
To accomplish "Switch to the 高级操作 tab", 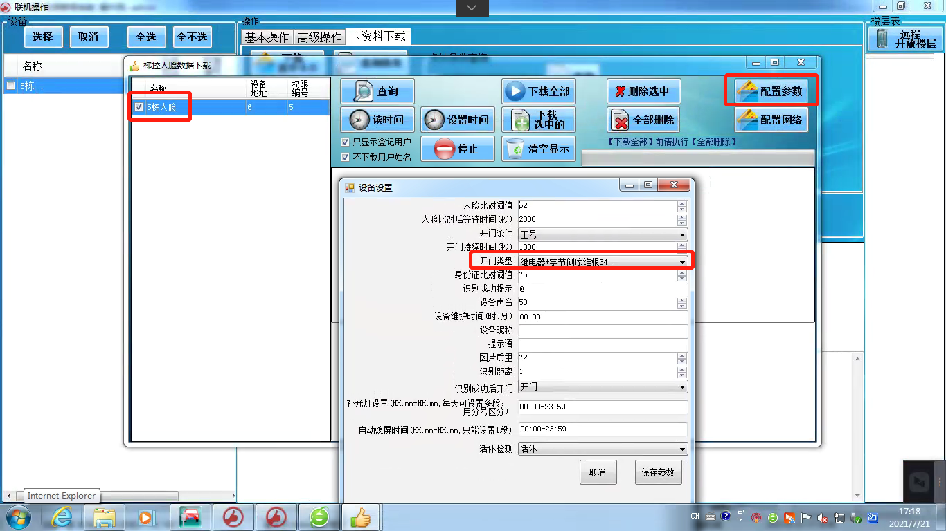I will coord(319,37).
